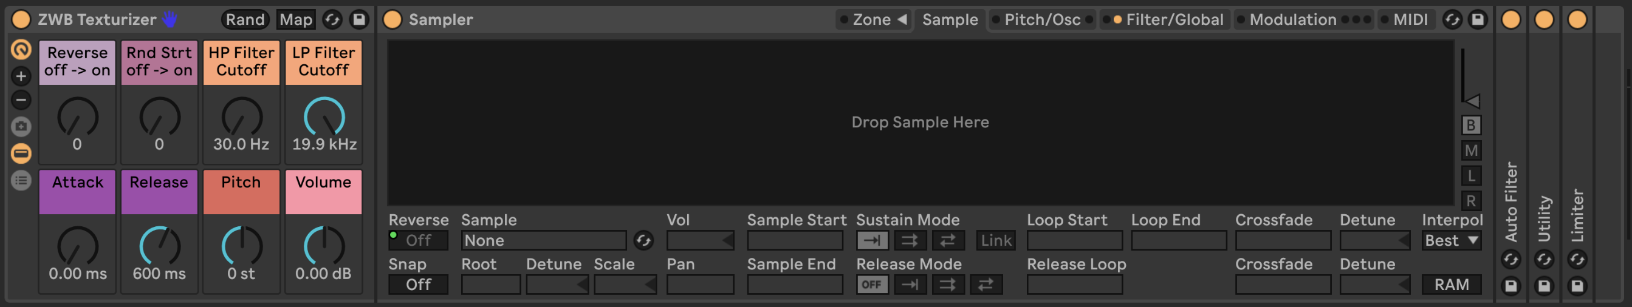Show the macro variations camera icon
This screenshot has width=1632, height=307.
(x=21, y=127)
